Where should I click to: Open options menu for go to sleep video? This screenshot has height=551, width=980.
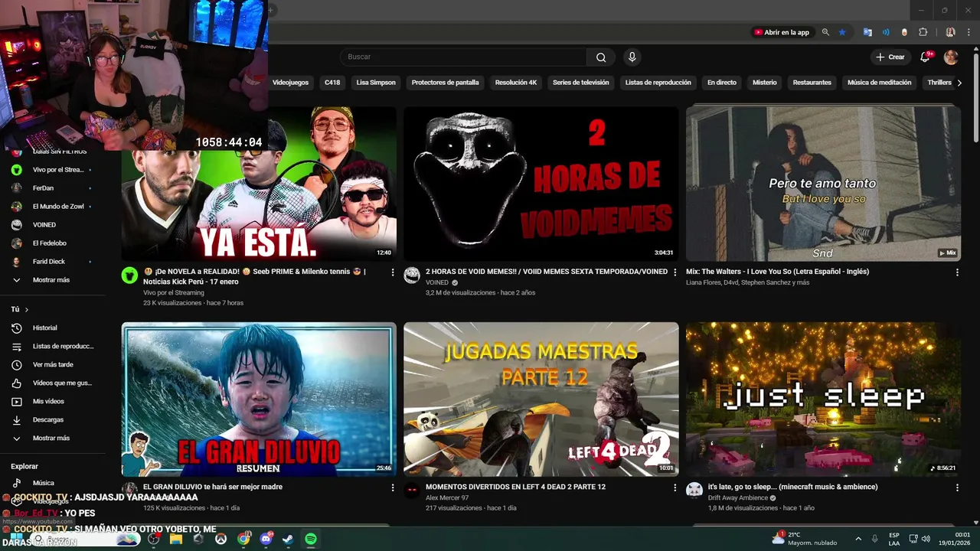click(957, 487)
